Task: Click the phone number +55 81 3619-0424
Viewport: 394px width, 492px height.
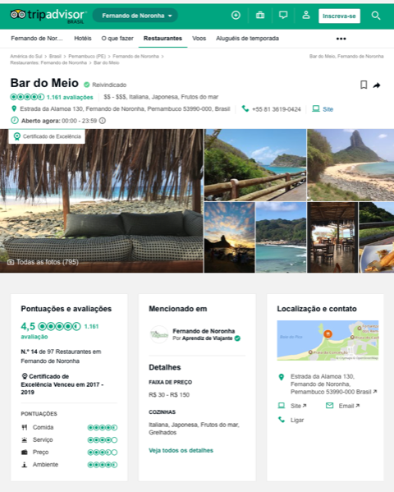Action: [x=276, y=109]
